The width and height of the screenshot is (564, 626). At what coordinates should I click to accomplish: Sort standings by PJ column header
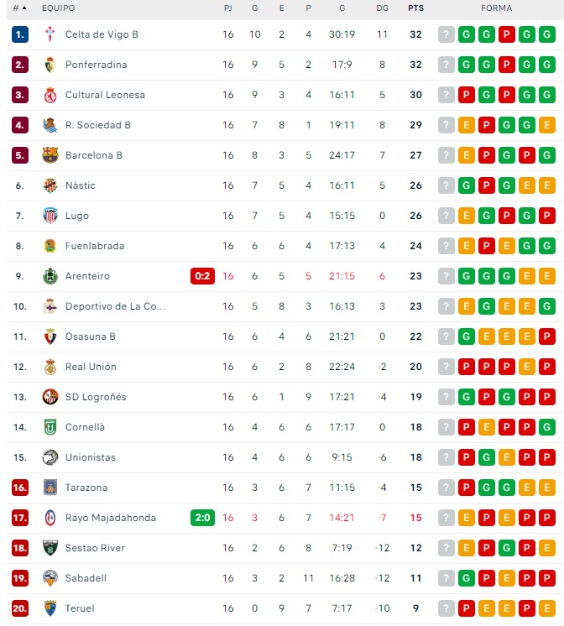[x=228, y=8]
